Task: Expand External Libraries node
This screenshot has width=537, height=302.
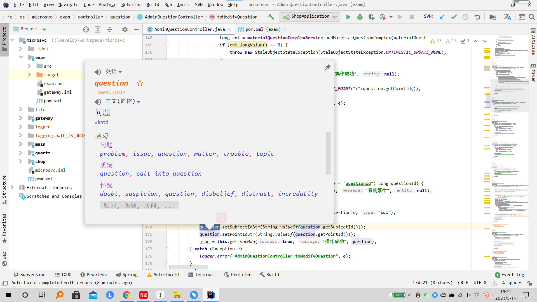Action: (x=12, y=187)
